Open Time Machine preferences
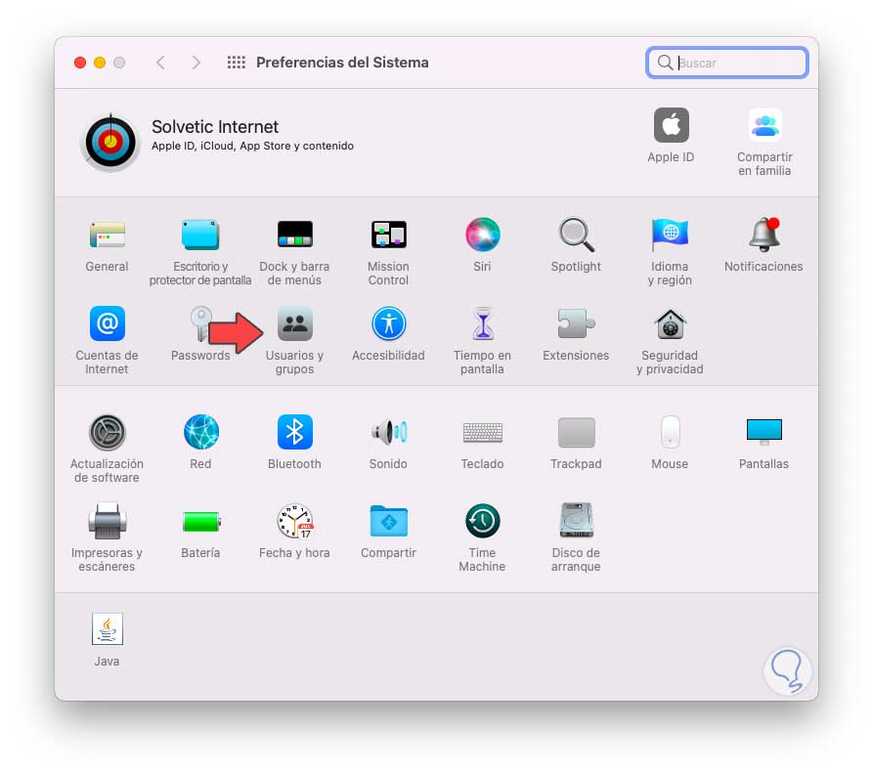The height and width of the screenshot is (773, 873). [482, 522]
